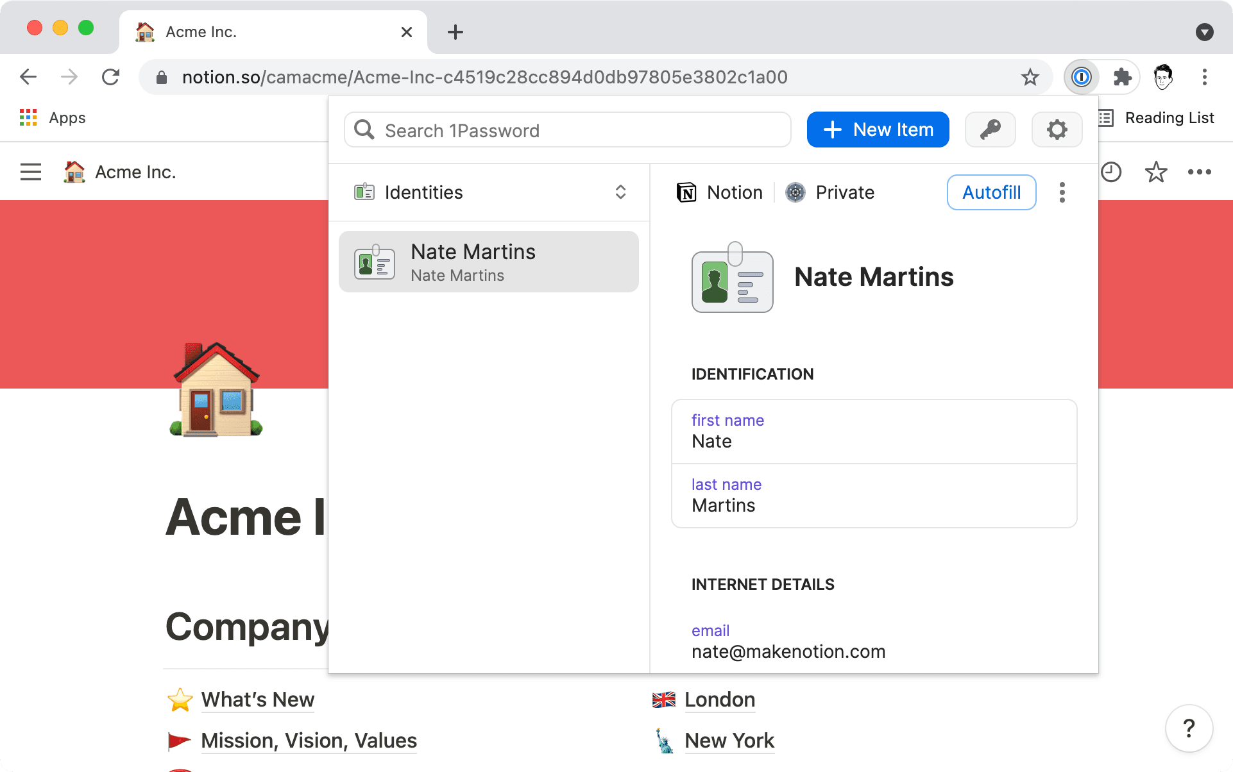Screen dimensions: 1233x772
Task: Open Notion page history via clock icon
Action: (x=1112, y=172)
